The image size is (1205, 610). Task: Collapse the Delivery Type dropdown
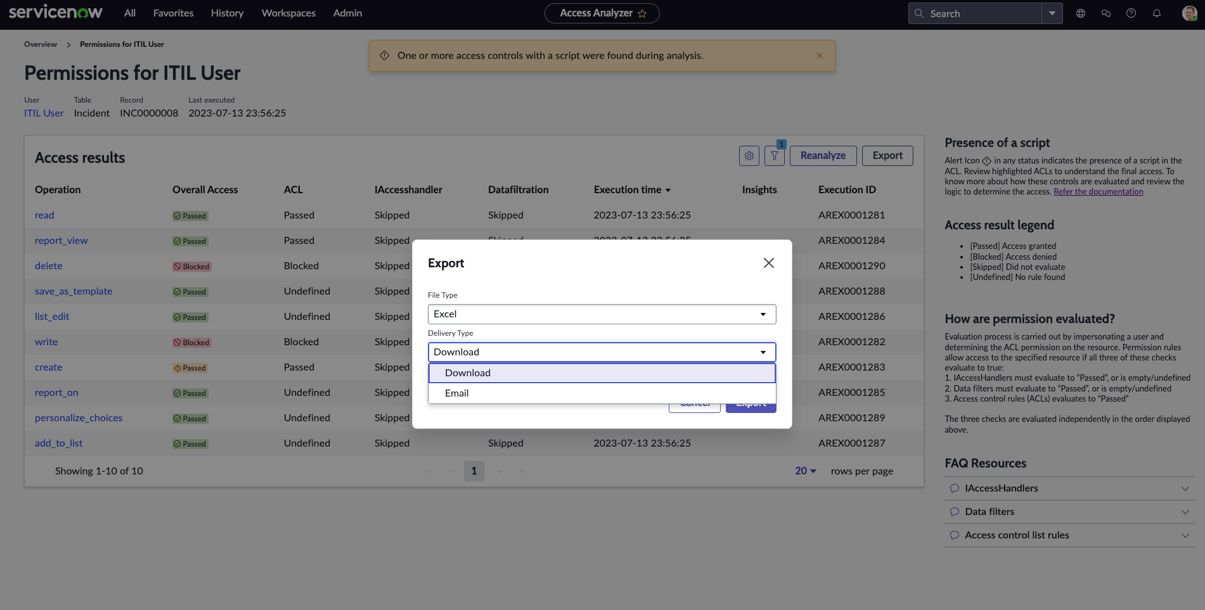point(602,352)
